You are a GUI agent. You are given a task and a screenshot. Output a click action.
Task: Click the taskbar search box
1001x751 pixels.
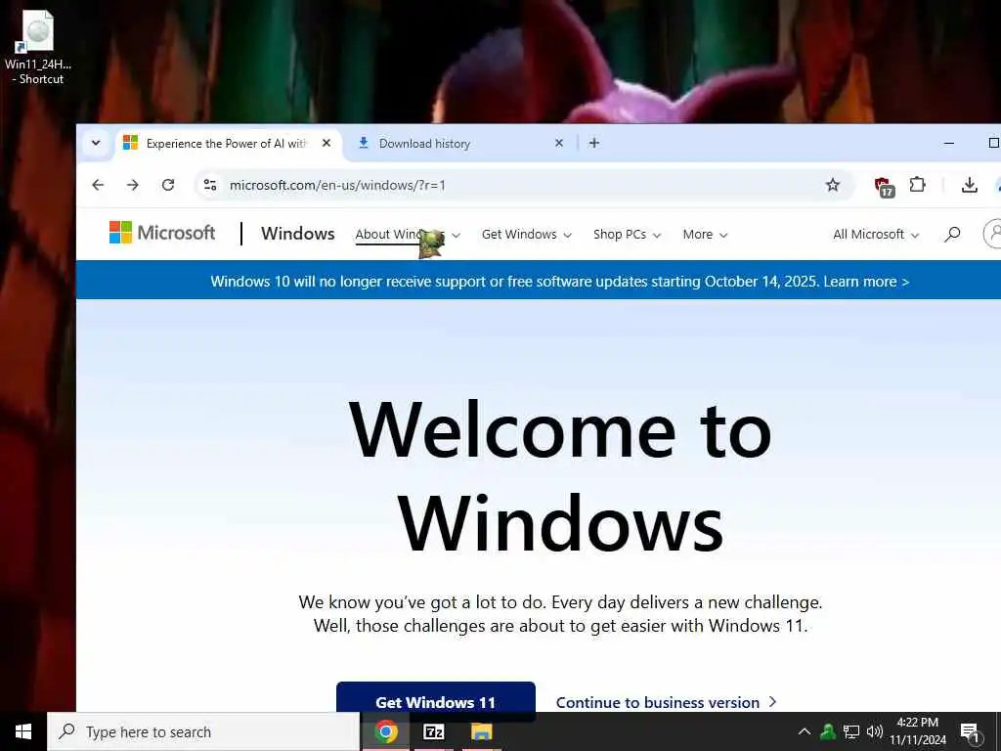click(203, 731)
